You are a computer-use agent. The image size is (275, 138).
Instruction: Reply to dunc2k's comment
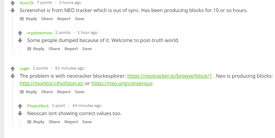(29, 19)
